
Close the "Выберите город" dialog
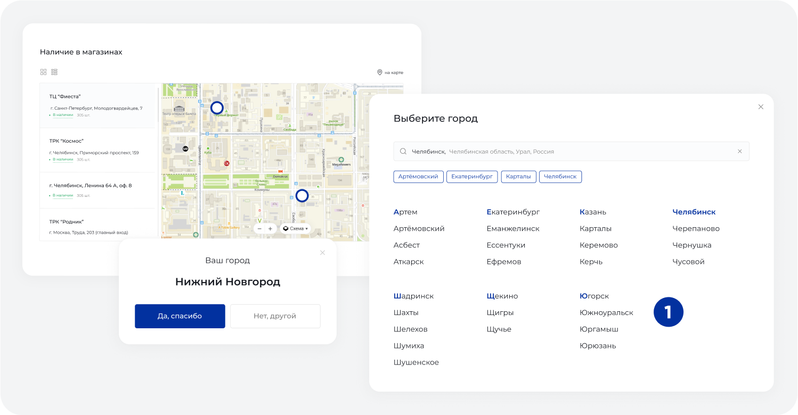[x=761, y=106]
